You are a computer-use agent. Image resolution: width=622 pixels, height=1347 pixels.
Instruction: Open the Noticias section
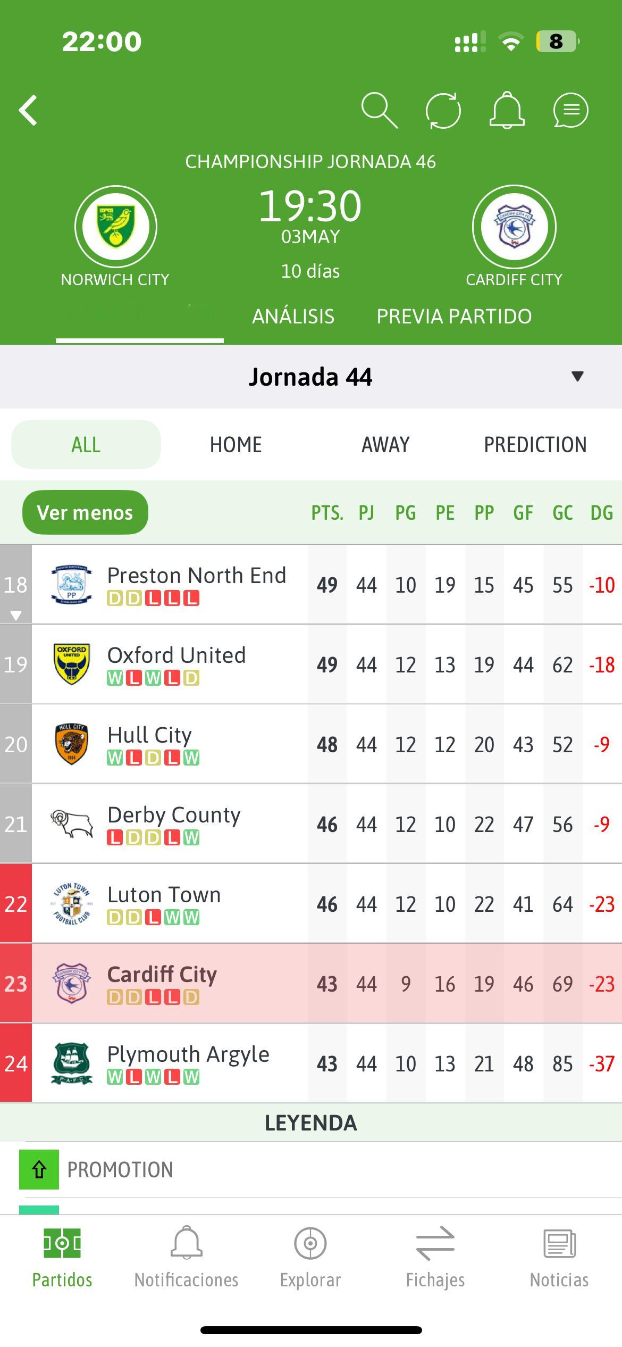tap(559, 1258)
